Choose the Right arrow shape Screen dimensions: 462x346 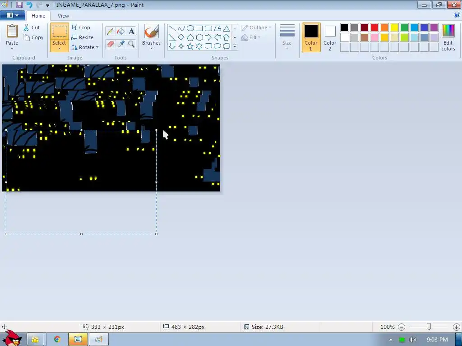[x=208, y=37]
